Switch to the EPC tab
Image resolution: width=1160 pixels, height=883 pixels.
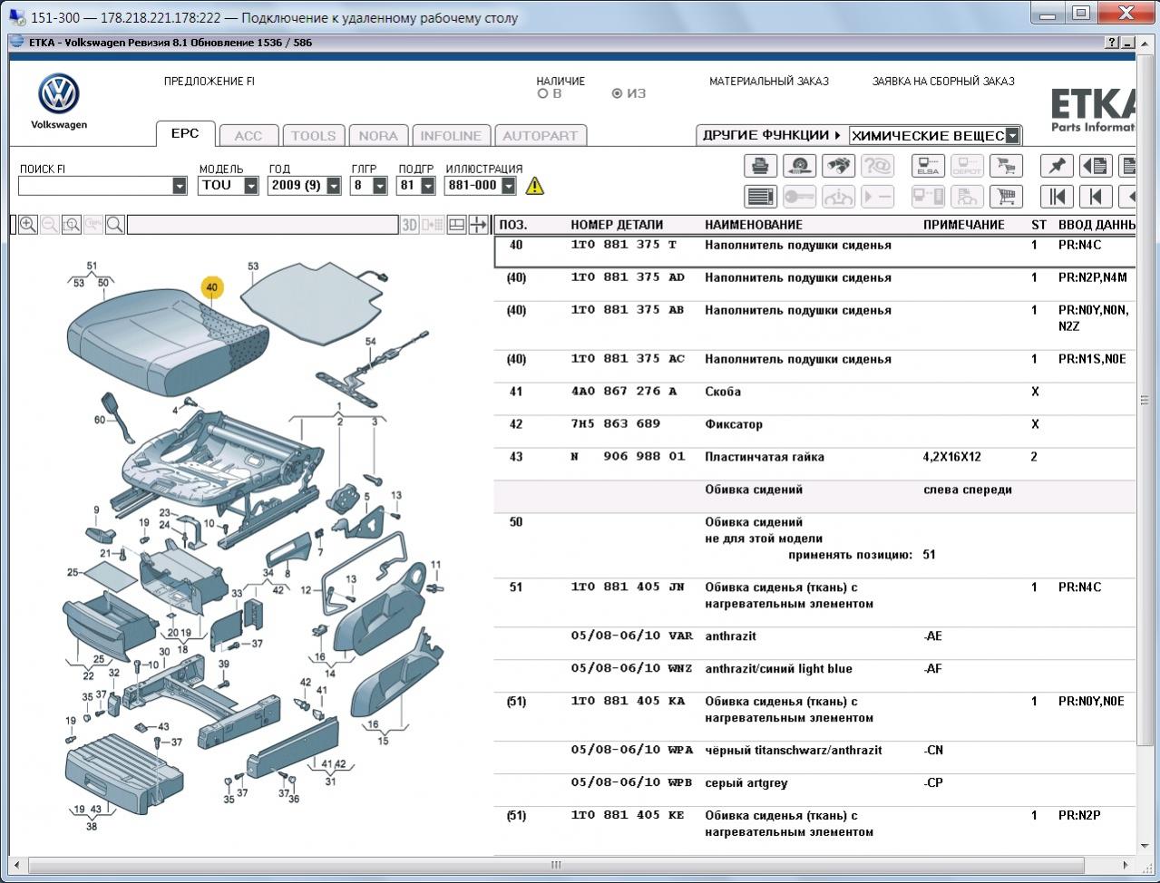(x=185, y=133)
